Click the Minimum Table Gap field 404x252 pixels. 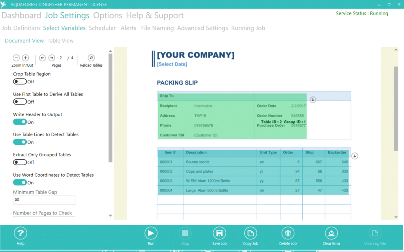tap(44, 200)
